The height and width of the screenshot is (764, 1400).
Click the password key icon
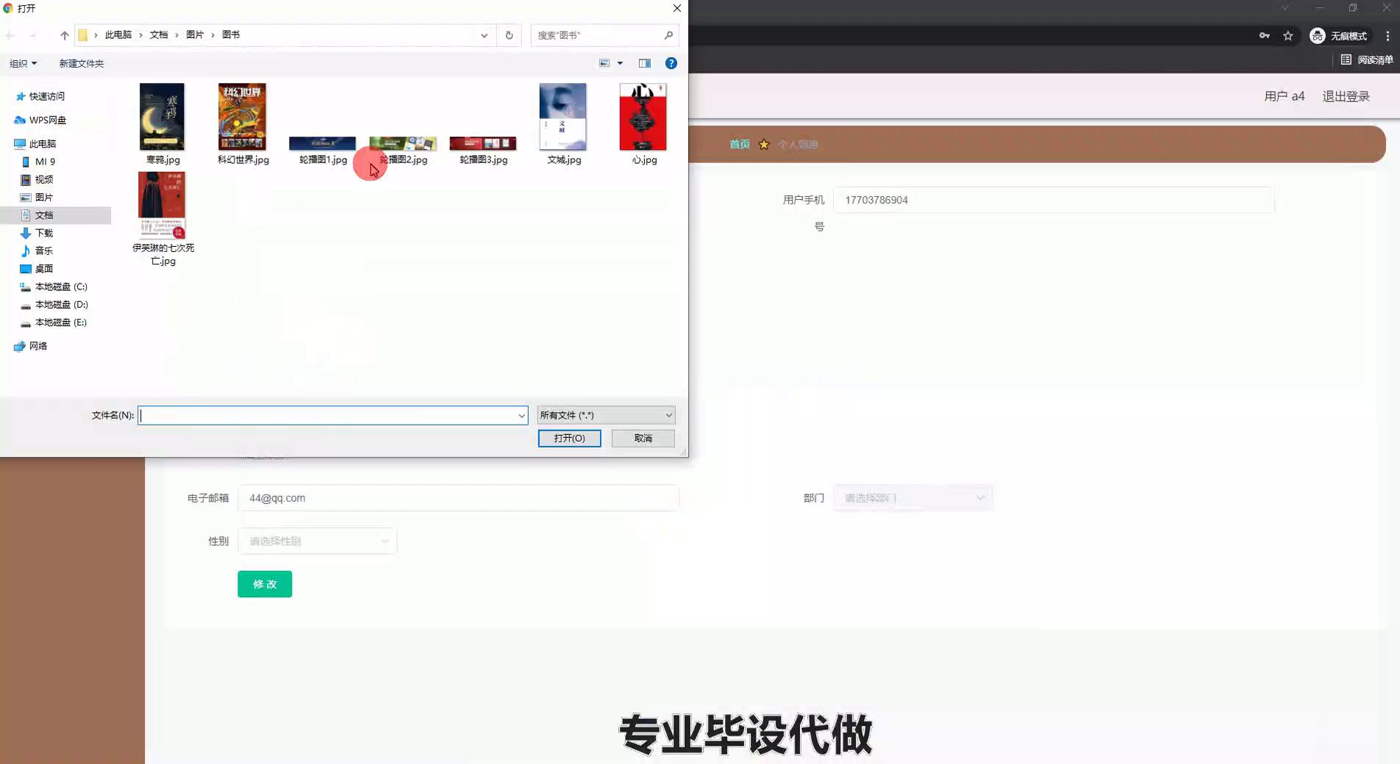[1265, 36]
